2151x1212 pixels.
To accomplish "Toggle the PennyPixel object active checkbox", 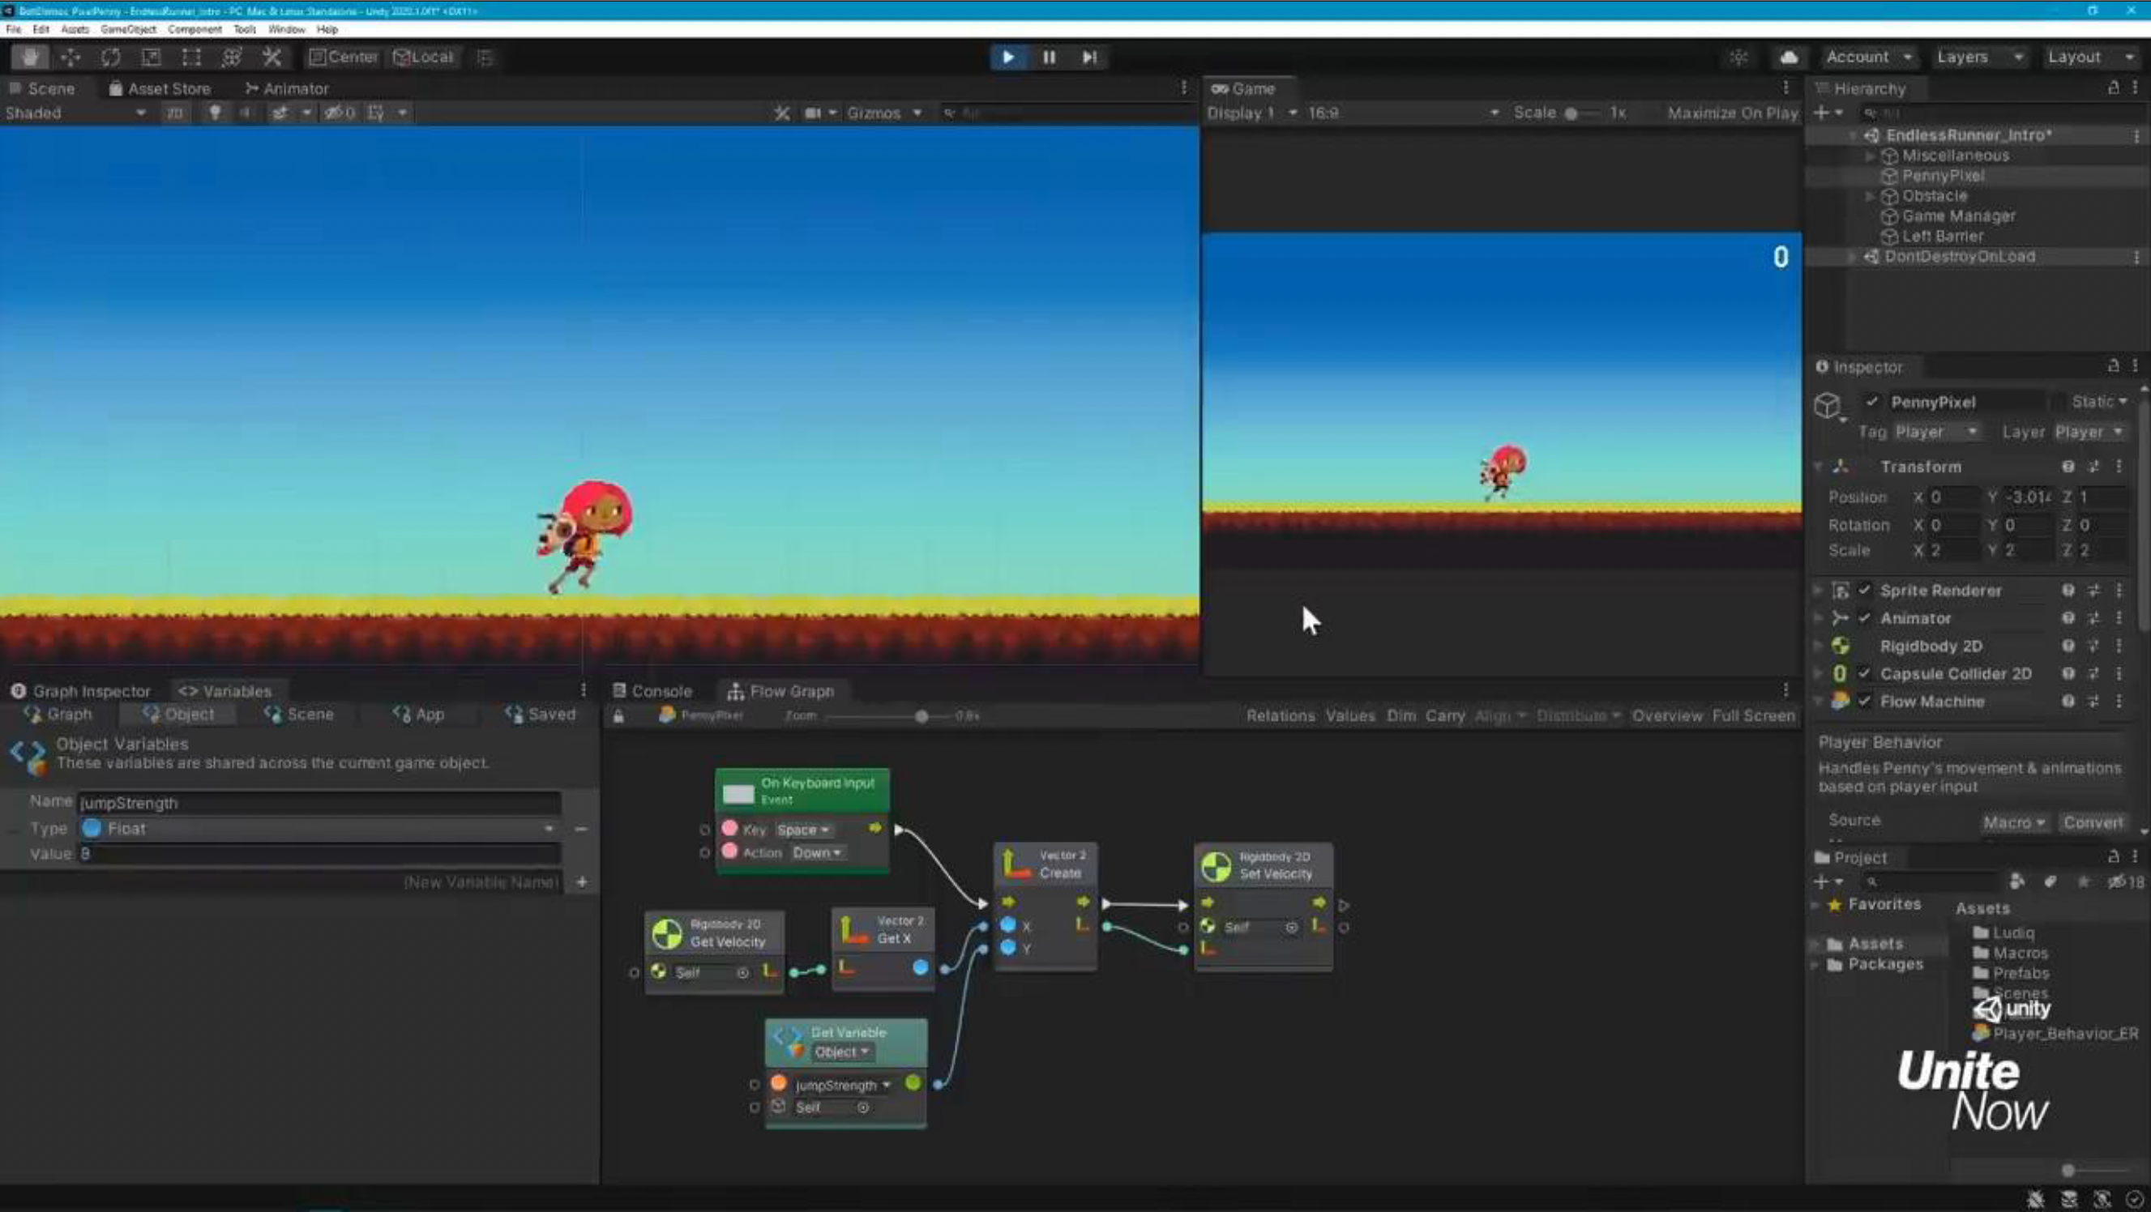I will tap(1872, 402).
